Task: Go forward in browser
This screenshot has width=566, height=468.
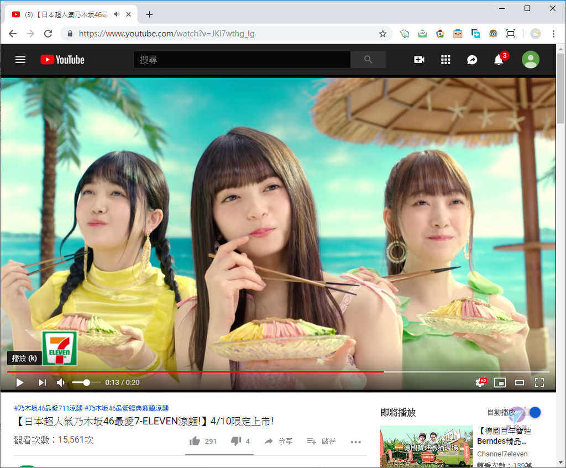Action: pyautogui.click(x=30, y=34)
